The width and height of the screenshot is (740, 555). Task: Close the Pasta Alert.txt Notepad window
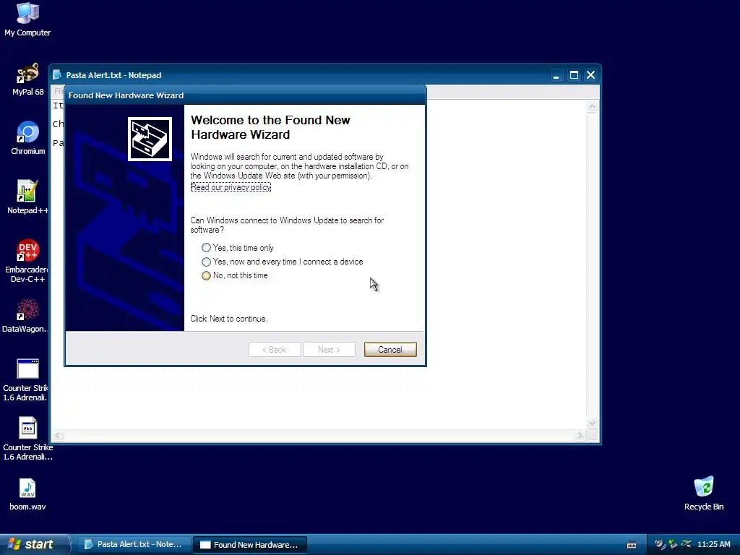click(591, 75)
